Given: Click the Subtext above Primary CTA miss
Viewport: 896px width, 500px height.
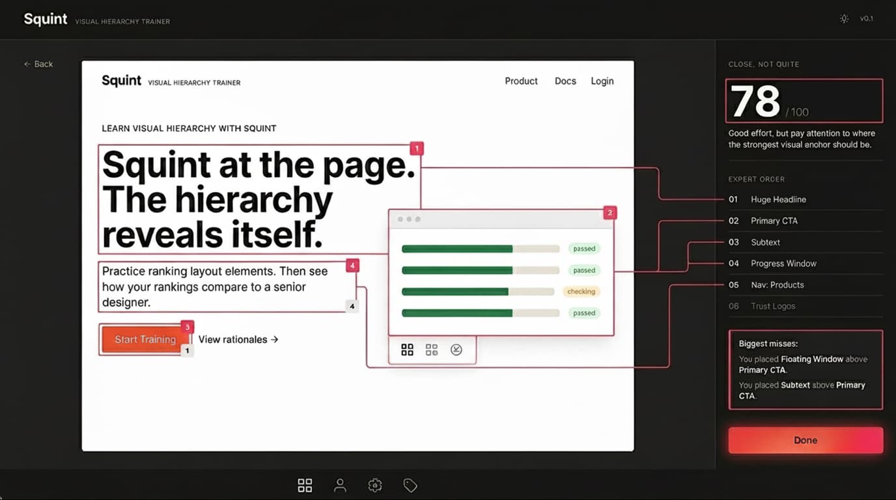Looking at the screenshot, I should (802, 391).
